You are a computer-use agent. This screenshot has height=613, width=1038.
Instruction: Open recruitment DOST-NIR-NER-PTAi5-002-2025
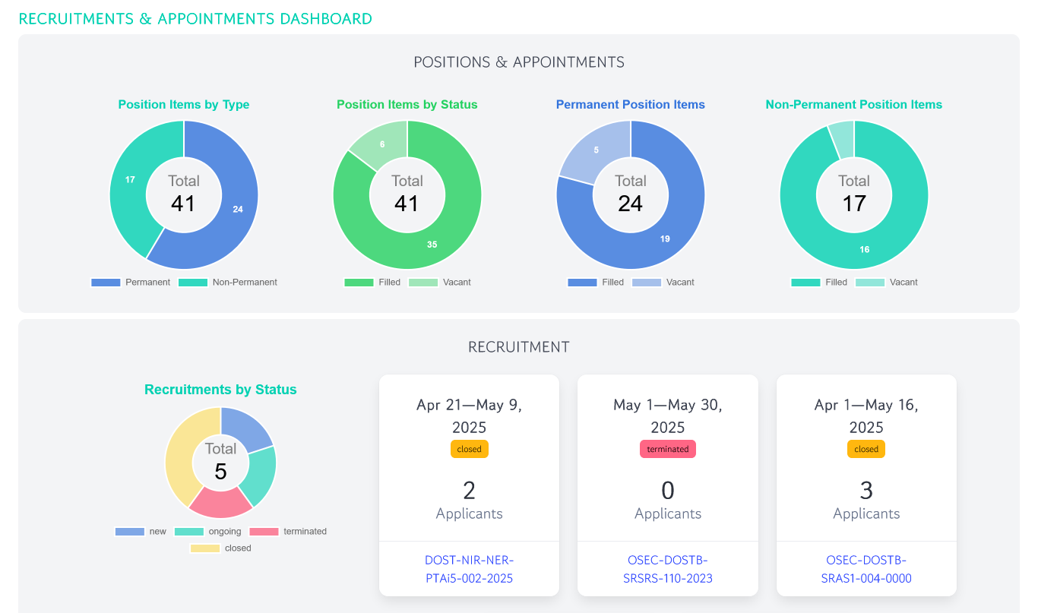(x=469, y=568)
